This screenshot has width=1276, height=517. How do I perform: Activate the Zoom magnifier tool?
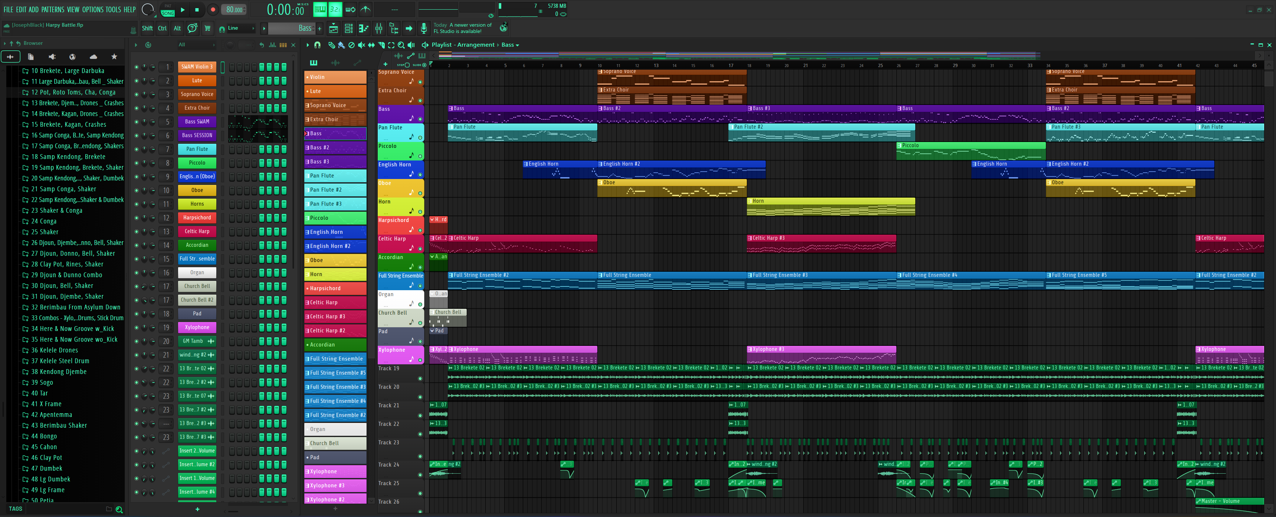point(401,45)
